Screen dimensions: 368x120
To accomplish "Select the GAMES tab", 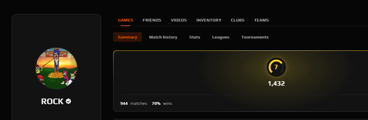I will (125, 20).
